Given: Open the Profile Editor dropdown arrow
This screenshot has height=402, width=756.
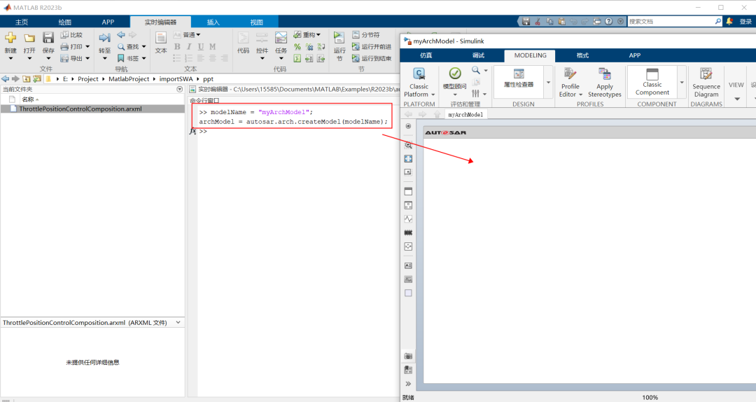Looking at the screenshot, I should [x=580, y=95].
